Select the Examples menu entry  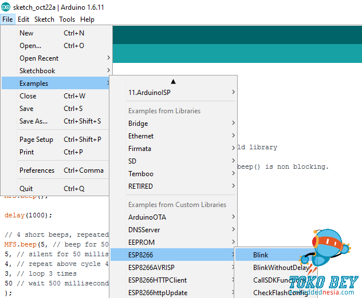point(56,83)
